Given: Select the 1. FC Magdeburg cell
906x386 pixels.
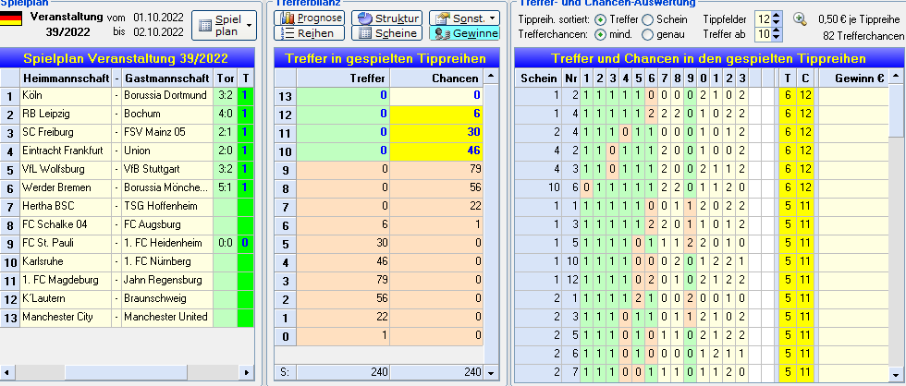Looking at the screenshot, I should point(66,280).
